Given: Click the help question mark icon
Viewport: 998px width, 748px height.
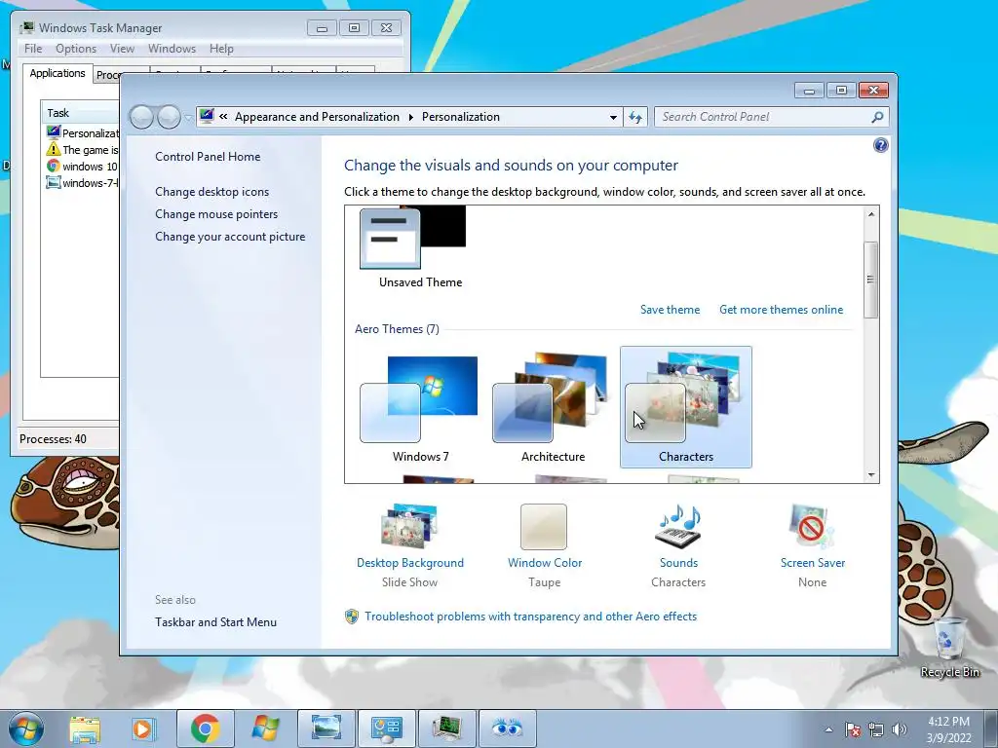Looking at the screenshot, I should [880, 146].
